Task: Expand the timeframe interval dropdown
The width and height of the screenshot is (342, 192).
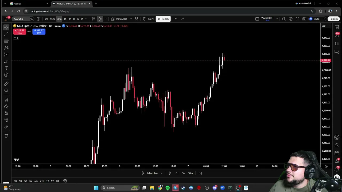Action: [86, 19]
